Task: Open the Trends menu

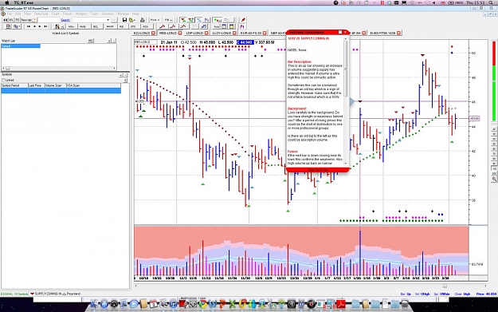Action: [x=67, y=14]
